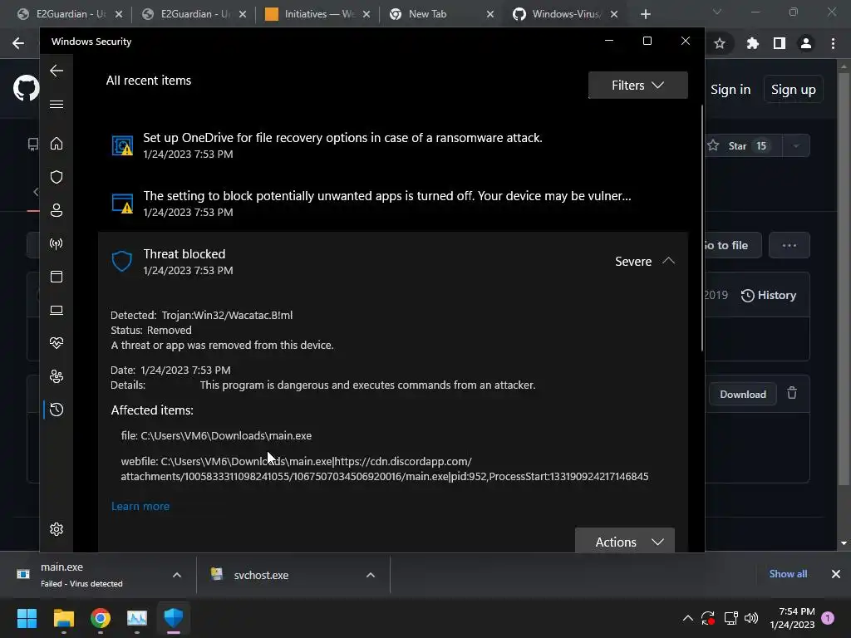Bookmark this page with the star icon
The width and height of the screenshot is (851, 638).
(x=720, y=43)
